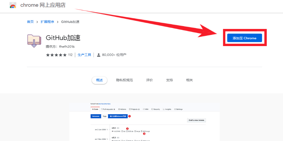
Task: Switch to the 支持 tab
Action: pyautogui.click(x=169, y=80)
